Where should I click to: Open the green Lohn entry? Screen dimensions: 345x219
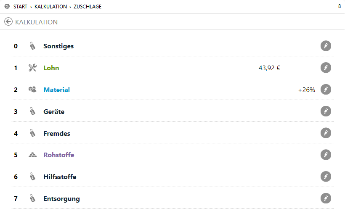coord(51,68)
